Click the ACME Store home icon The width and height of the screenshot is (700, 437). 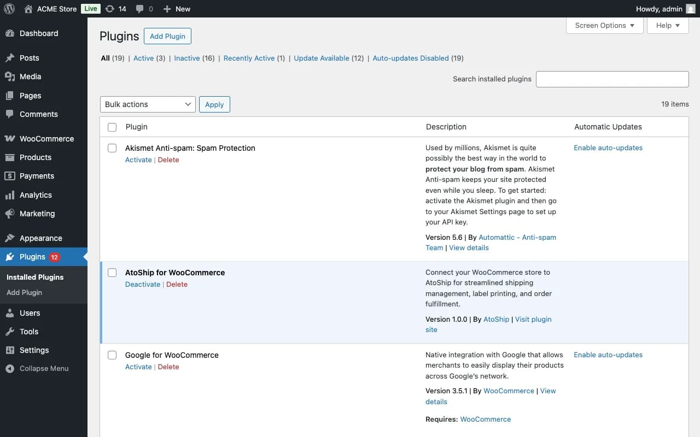(28, 9)
